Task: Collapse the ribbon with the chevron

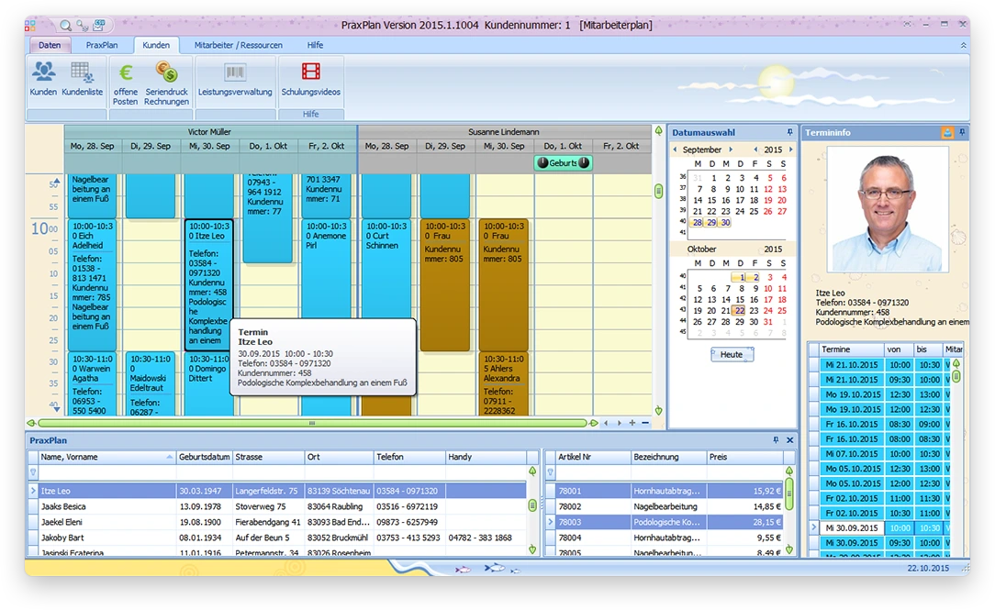Action: click(963, 45)
